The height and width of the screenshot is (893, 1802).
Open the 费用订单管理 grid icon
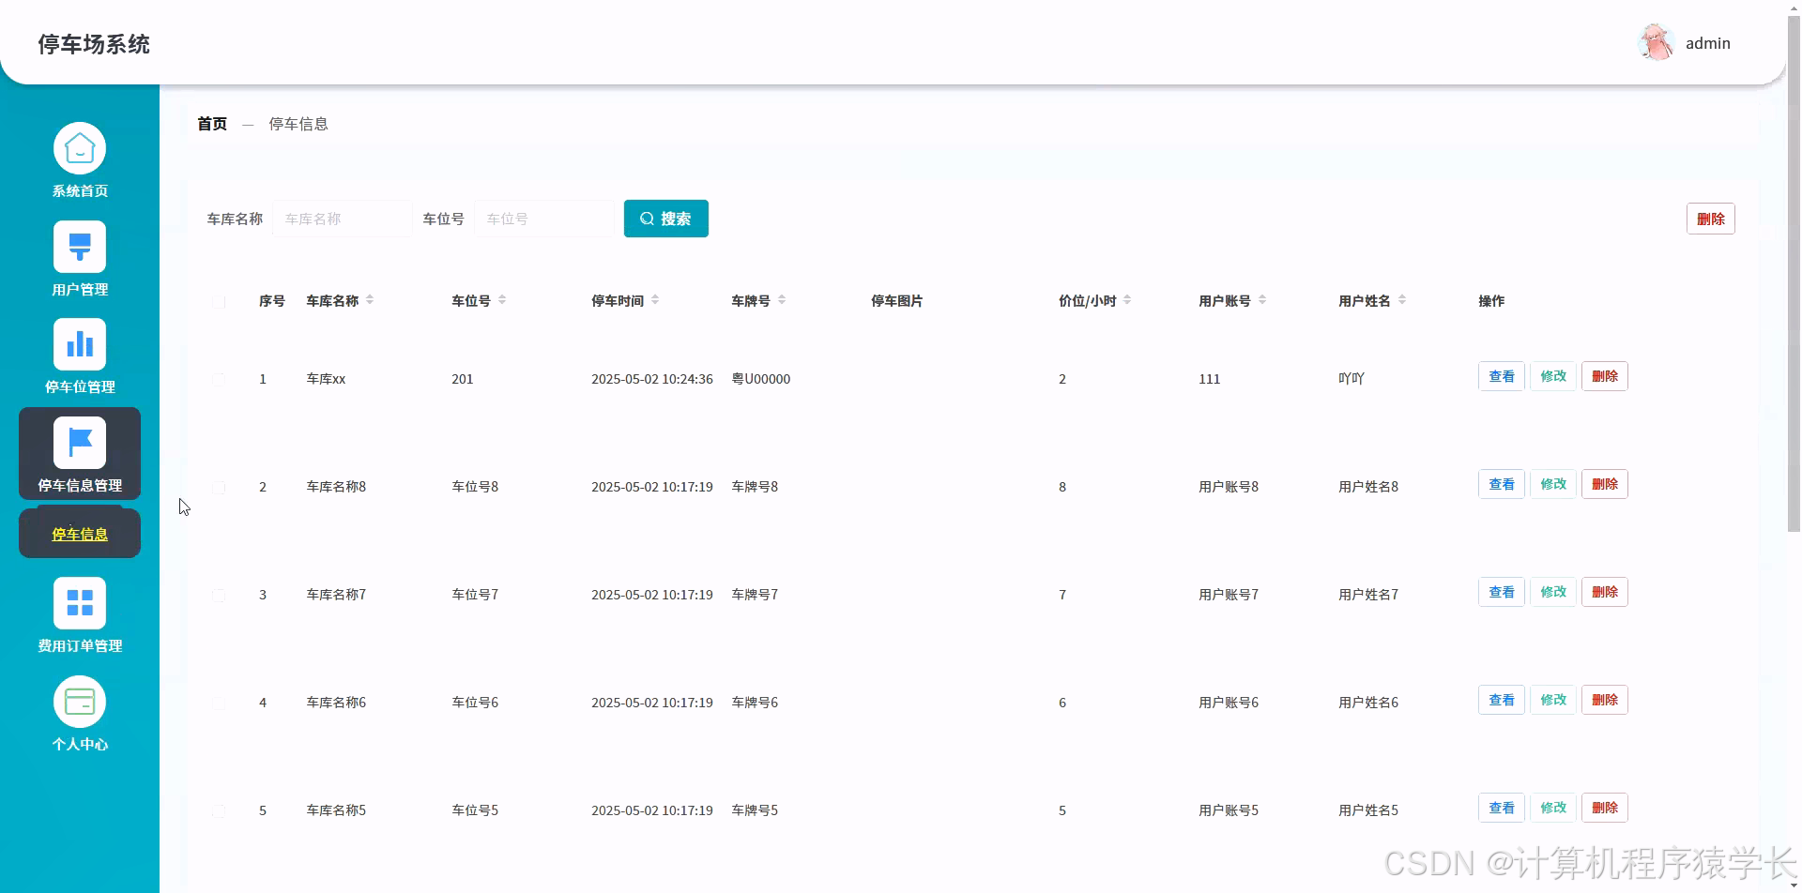click(x=80, y=601)
